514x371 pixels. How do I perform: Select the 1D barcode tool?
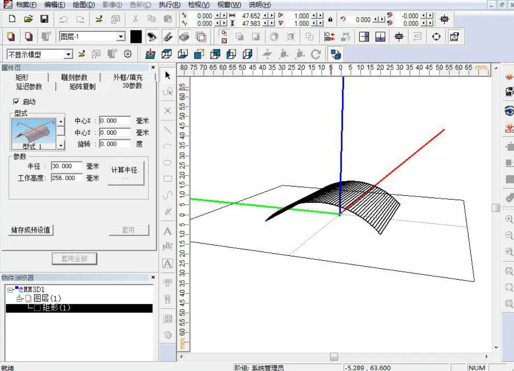coord(168,281)
